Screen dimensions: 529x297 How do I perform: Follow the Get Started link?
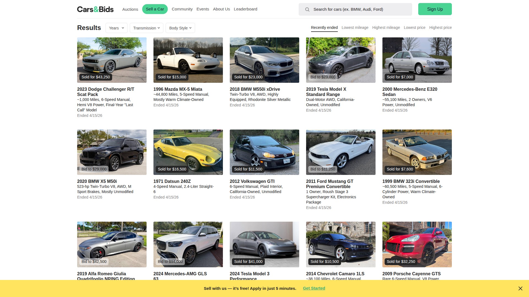click(x=314, y=288)
